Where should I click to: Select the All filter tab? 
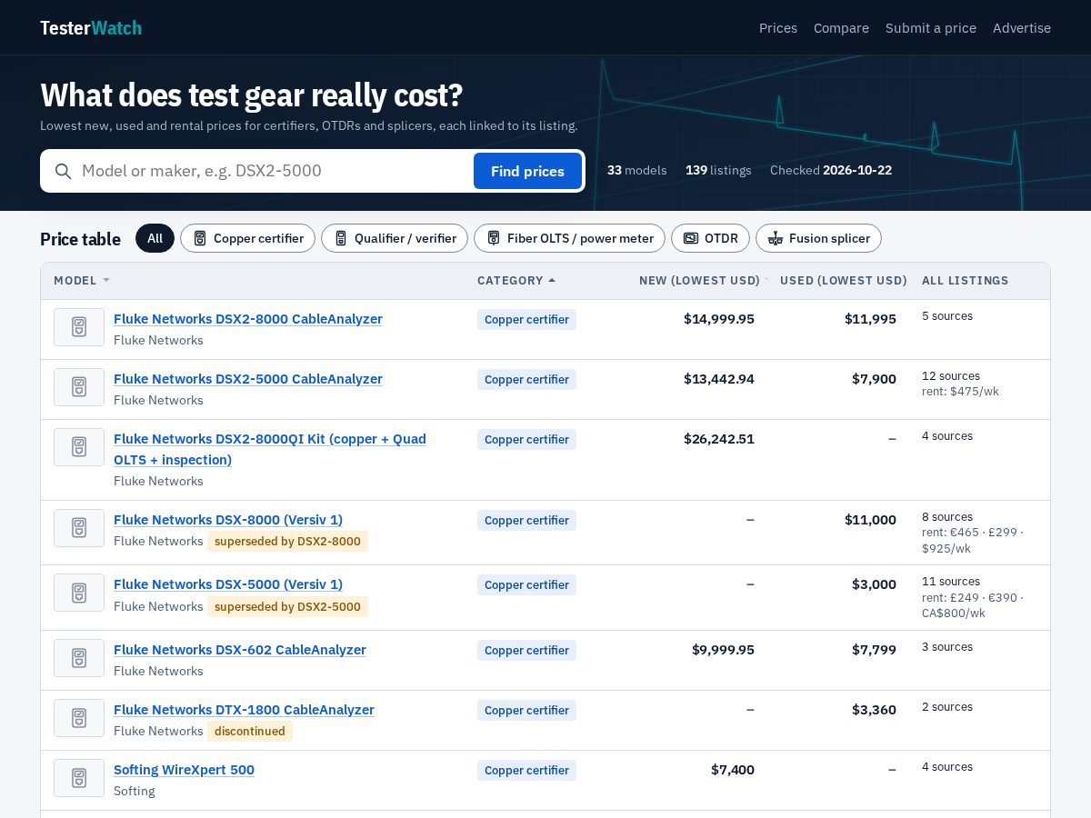pos(155,238)
